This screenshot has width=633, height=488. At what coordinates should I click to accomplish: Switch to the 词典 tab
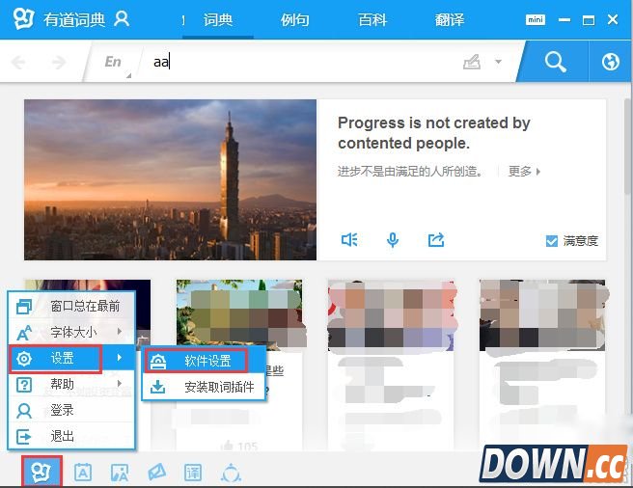tap(218, 19)
